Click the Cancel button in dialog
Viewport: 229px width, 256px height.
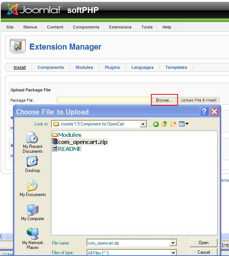click(203, 252)
